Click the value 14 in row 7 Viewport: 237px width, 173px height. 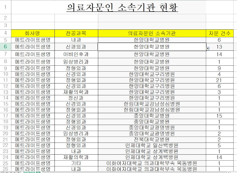coord(220,54)
